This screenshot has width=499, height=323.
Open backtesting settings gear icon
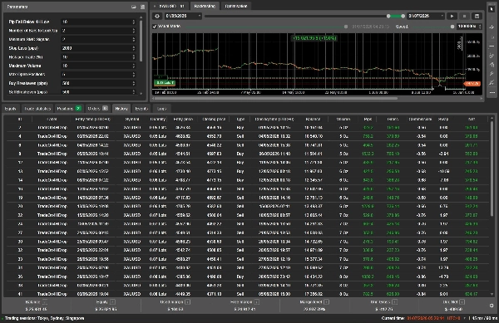pos(157,16)
